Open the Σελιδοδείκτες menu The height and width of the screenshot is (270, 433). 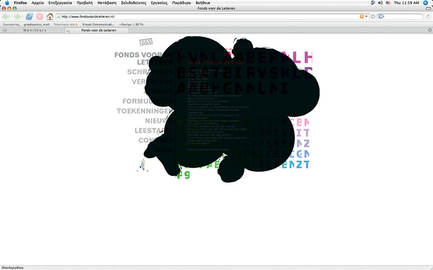click(x=134, y=3)
